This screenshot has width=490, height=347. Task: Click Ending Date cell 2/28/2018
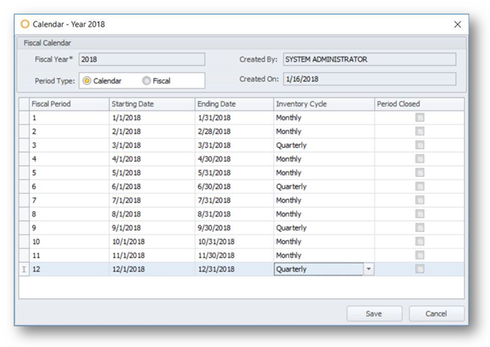(234, 132)
